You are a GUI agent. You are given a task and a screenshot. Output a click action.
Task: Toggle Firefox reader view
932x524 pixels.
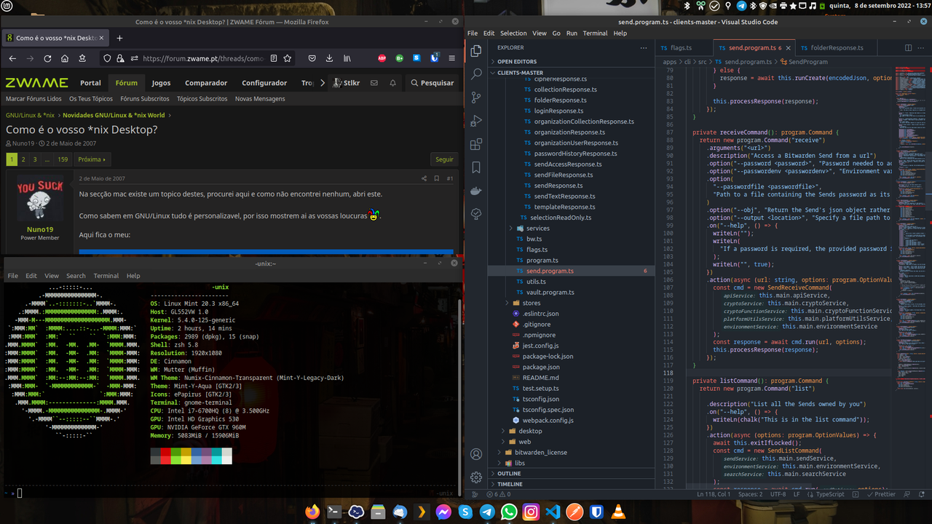(x=273, y=58)
